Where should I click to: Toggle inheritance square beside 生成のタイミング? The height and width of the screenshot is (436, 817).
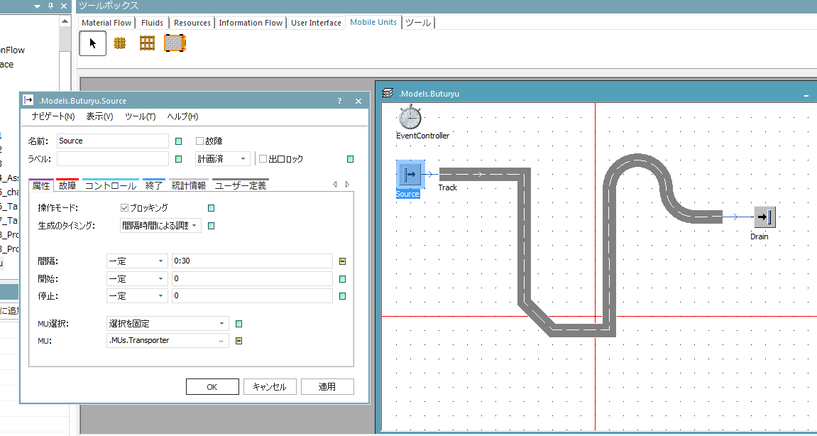pyautogui.click(x=211, y=226)
